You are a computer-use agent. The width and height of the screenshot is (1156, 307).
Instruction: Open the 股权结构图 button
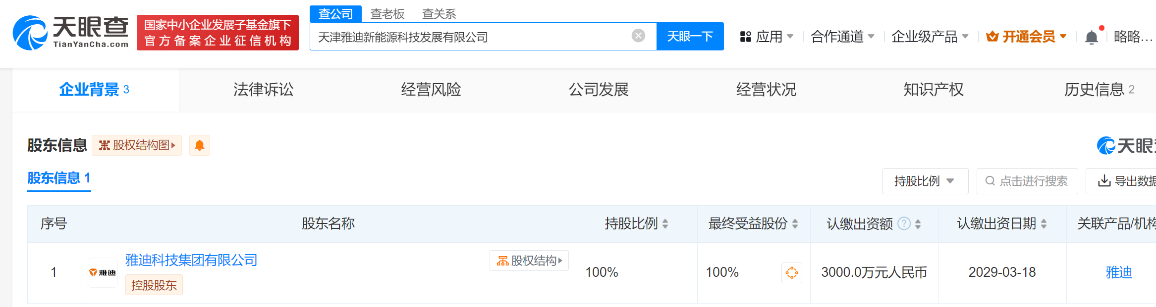point(137,145)
